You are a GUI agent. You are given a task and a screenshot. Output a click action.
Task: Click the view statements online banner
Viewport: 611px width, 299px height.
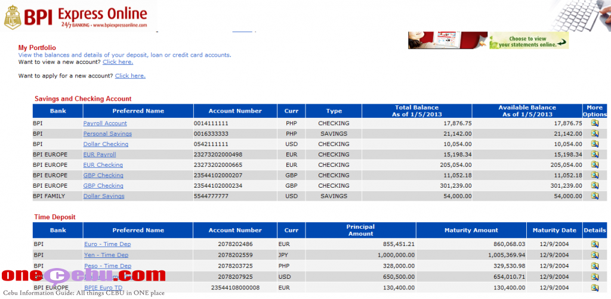[529, 41]
